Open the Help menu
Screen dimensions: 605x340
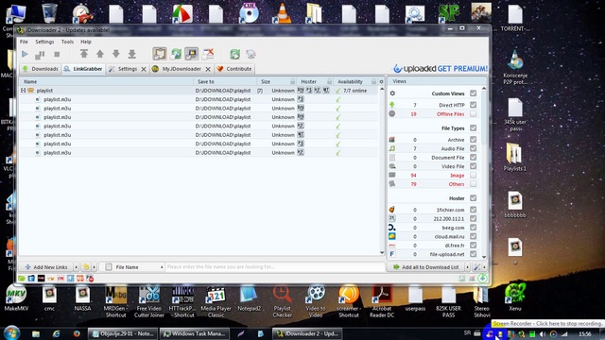[86, 42]
